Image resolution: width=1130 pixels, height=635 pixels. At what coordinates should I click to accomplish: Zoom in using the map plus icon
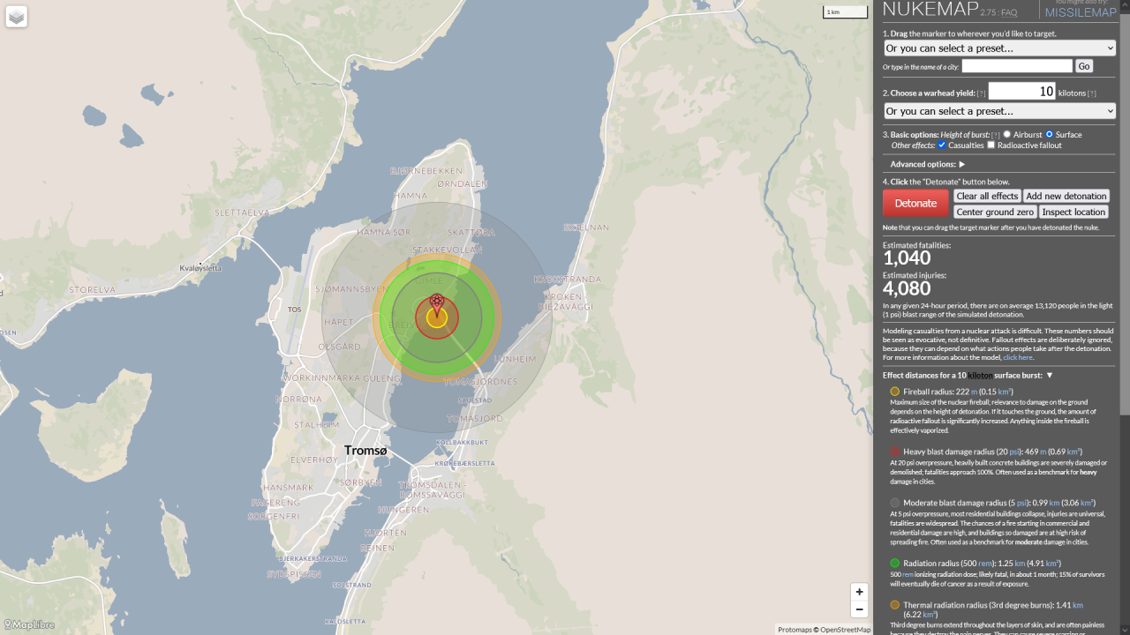pyautogui.click(x=859, y=592)
